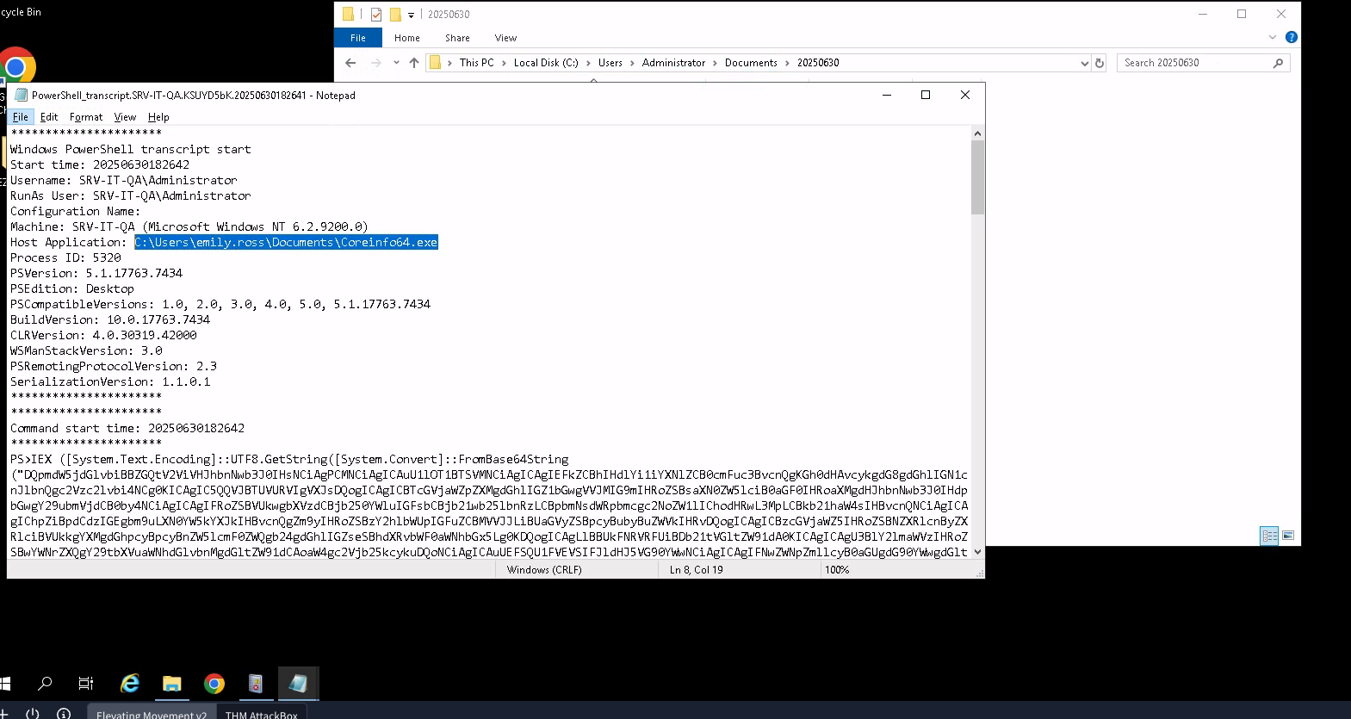Click the Explorer Forward arrow
This screenshot has width=1351, height=719.
[x=375, y=63]
